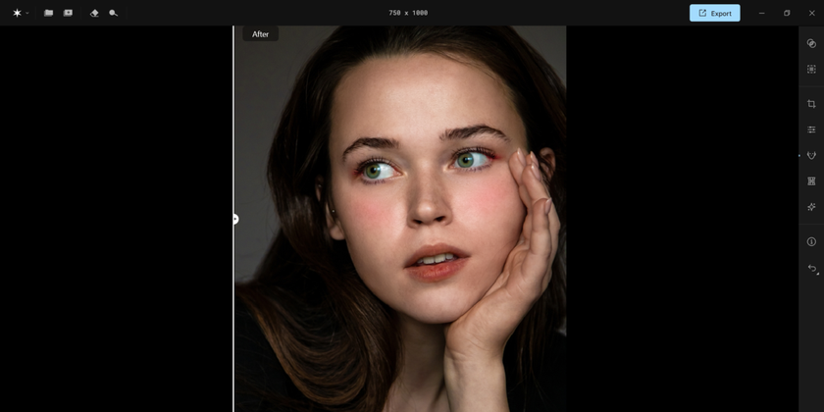Open the overlapping circles panel in the sidebar
824x412 pixels.
pos(811,43)
